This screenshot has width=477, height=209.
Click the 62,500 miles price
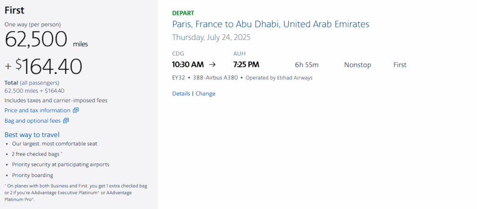(36, 39)
